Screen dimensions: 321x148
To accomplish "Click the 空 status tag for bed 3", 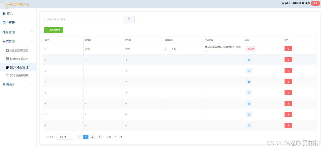I will point(249,71).
